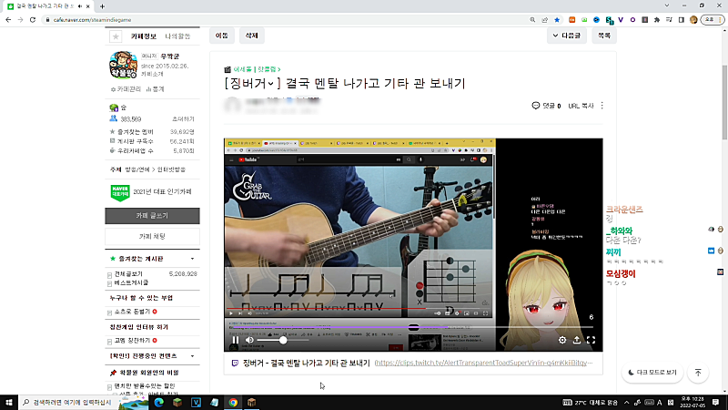Pause the embedded Twitch clip
728x410 pixels.
tap(236, 340)
